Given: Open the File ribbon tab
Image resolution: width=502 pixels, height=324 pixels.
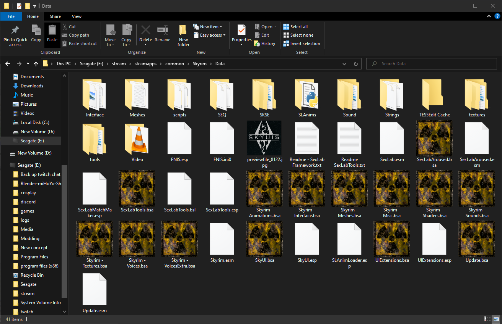Looking at the screenshot, I should point(11,16).
